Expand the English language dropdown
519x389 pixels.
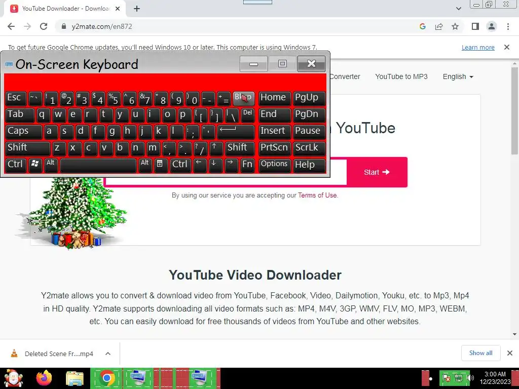[458, 76]
